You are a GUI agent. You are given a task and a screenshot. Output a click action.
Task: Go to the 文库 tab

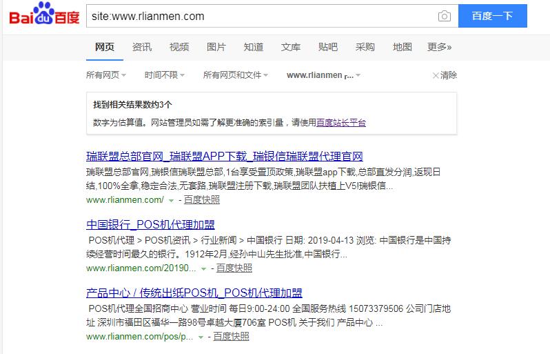pyautogui.click(x=290, y=47)
